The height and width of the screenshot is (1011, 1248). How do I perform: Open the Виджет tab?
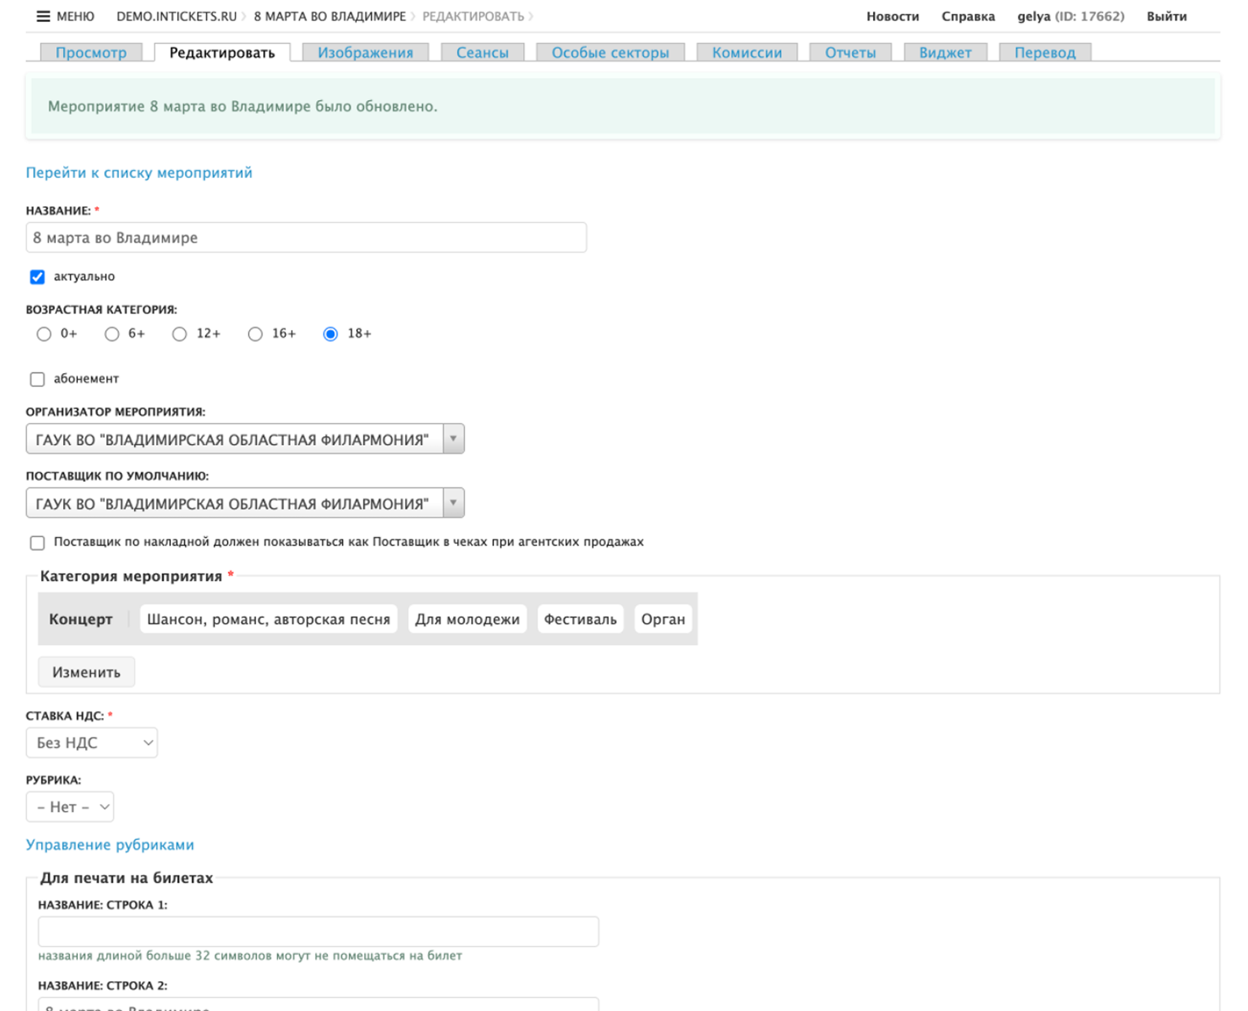945,53
